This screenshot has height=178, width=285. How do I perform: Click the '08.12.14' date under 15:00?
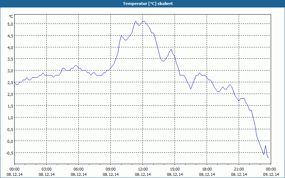click(175, 174)
